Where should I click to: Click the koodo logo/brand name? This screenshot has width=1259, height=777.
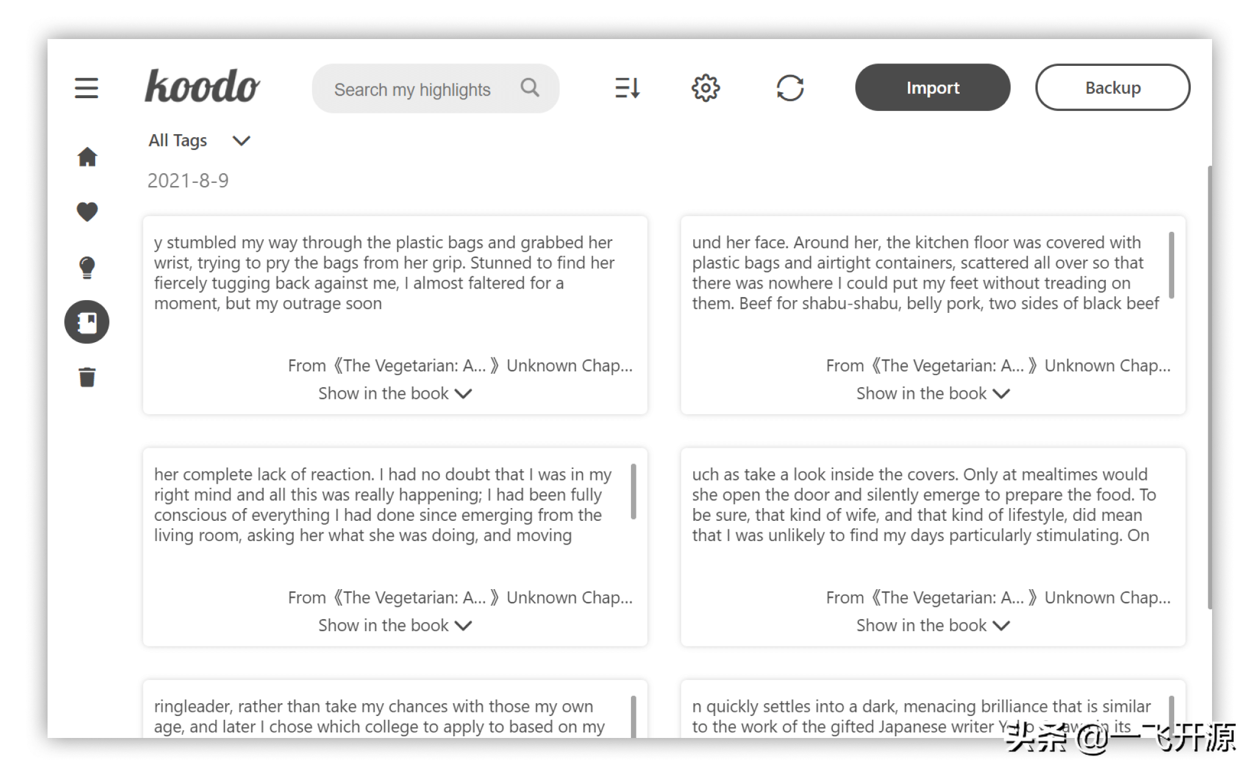[202, 87]
